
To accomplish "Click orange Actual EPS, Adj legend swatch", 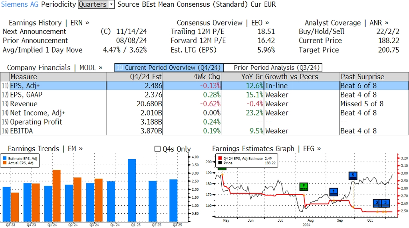I will [5, 163].
